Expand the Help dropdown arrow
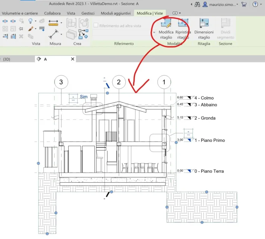265x239 pixels. click(261, 4)
